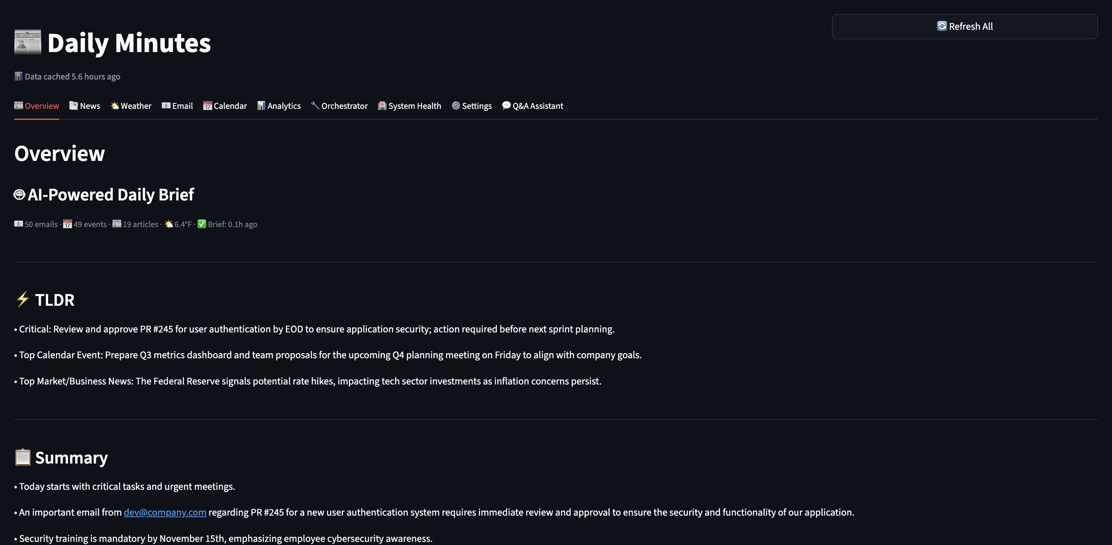The height and width of the screenshot is (545, 1112).
Task: Click the clipboard icon beside Summary
Action: click(x=23, y=457)
